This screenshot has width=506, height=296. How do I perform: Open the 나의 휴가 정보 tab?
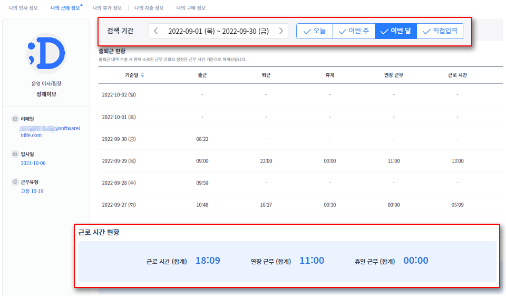[x=107, y=8]
